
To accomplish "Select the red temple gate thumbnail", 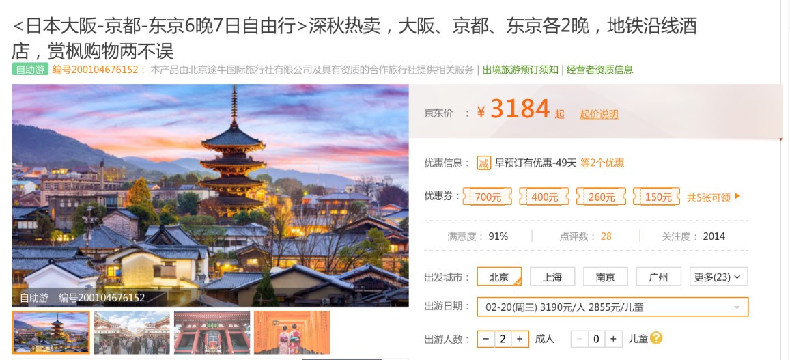I will pos(212,332).
